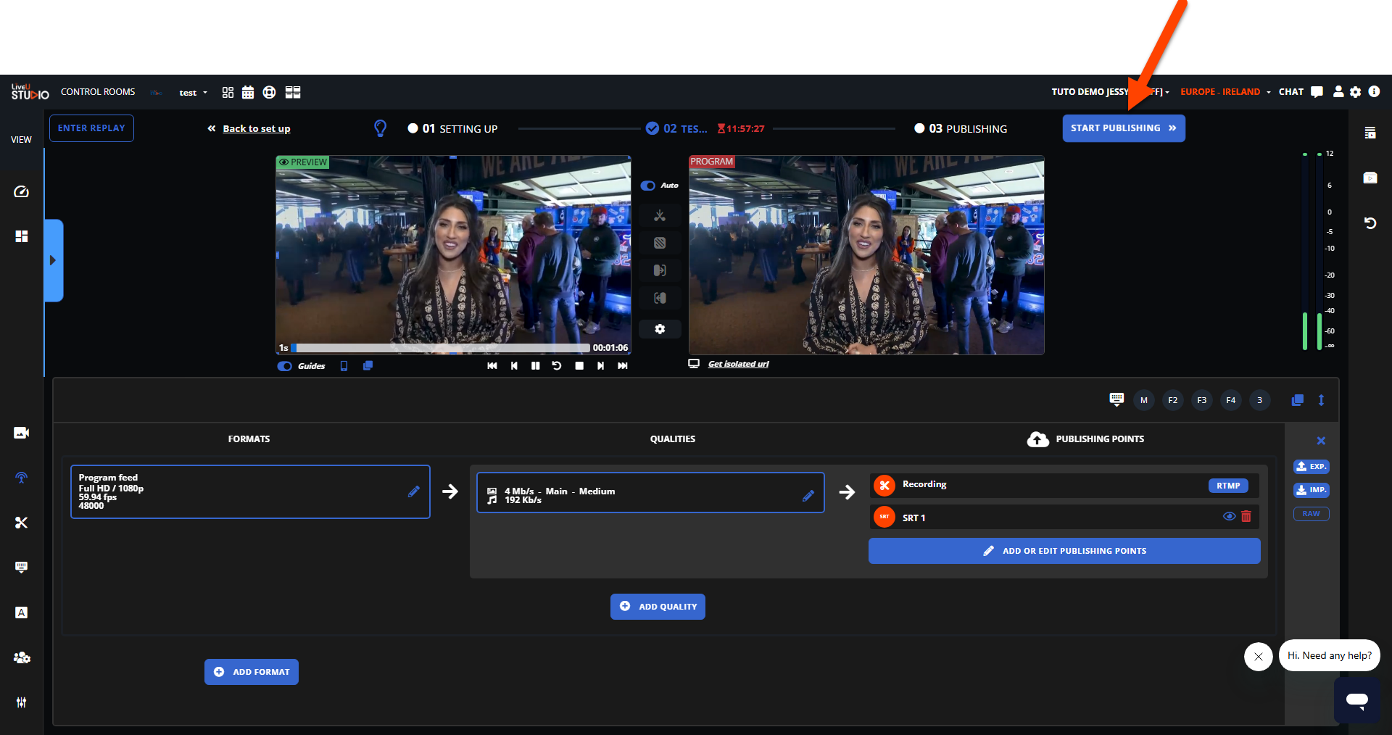This screenshot has height=735, width=1392.
Task: Select the F2 shortcut tab
Action: (x=1172, y=400)
